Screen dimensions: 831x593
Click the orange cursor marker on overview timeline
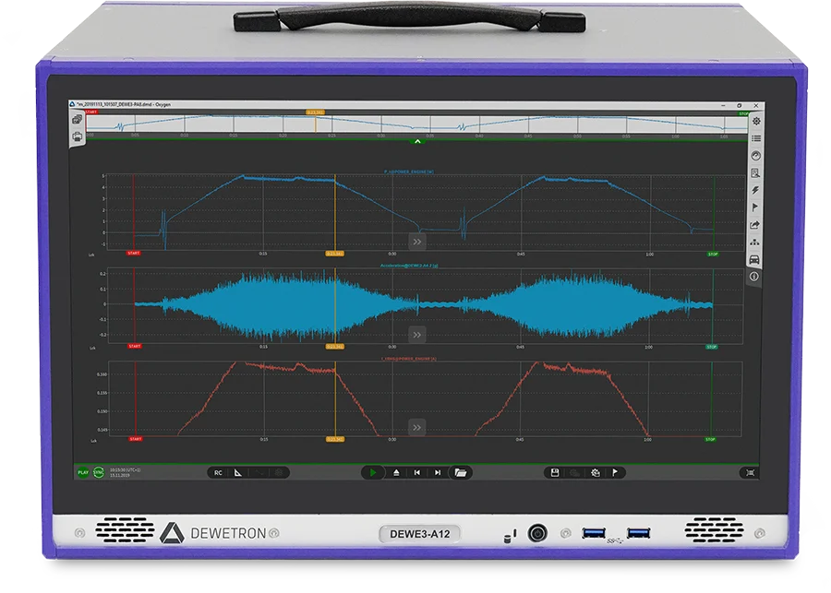click(316, 113)
